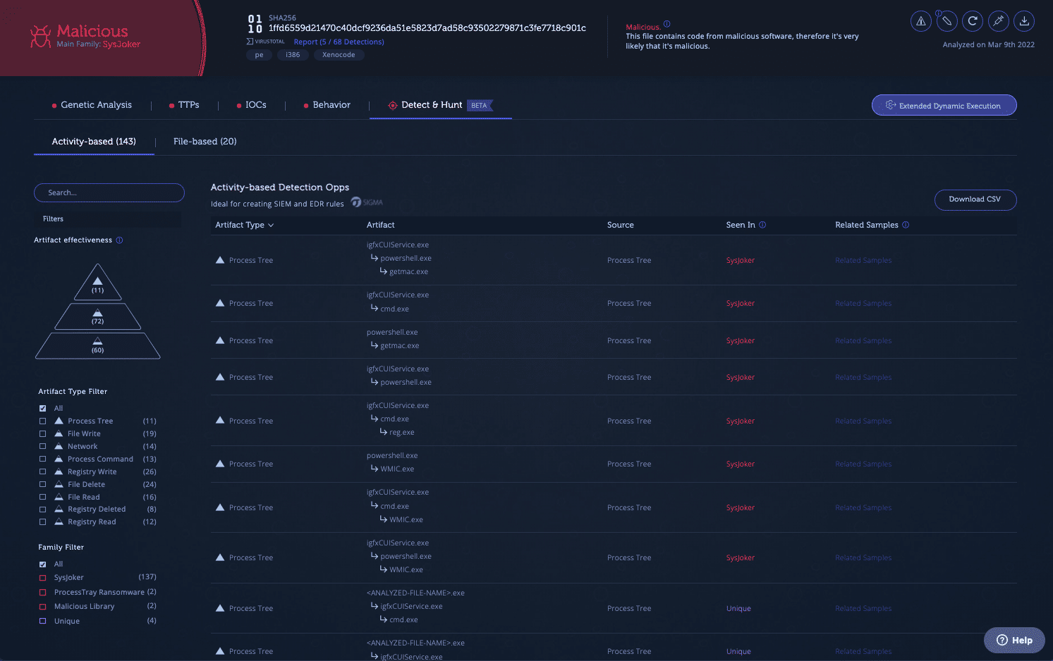The image size is (1053, 661).
Task: Switch to the File-based (20) tab
Action: pos(205,142)
